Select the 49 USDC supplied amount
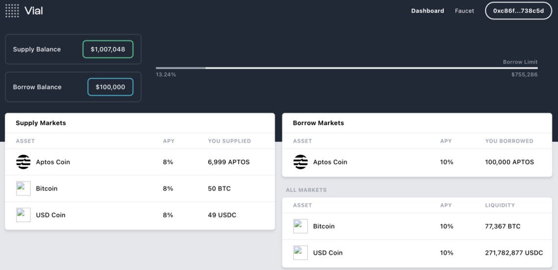The image size is (558, 270). coord(222,215)
